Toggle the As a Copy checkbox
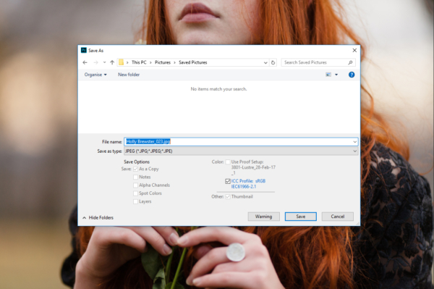The width and height of the screenshot is (434, 289). point(136,169)
